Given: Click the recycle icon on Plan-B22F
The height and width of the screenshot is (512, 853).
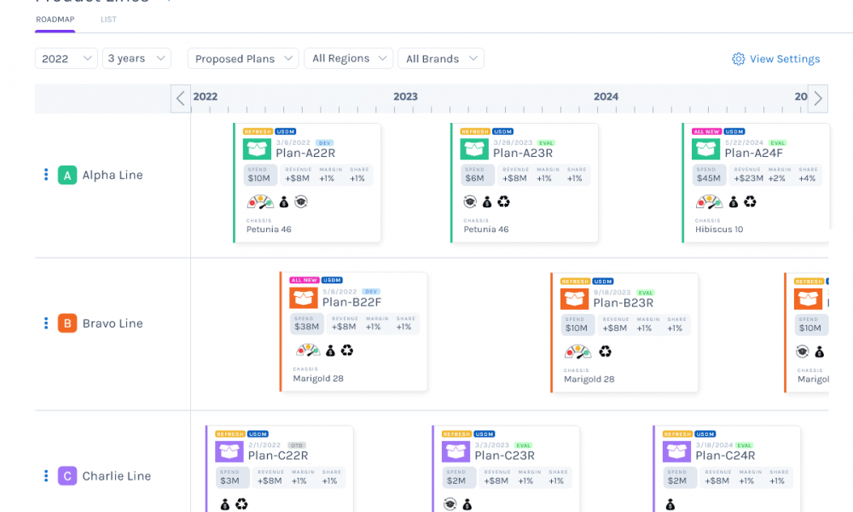Looking at the screenshot, I should 347,351.
